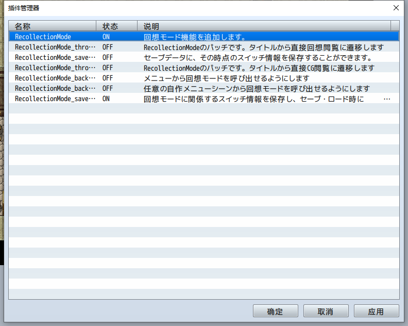The width and height of the screenshot is (408, 326).
Task: Click ON status in 回想モードに関係するスイッチ情報 row
Action: click(106, 99)
